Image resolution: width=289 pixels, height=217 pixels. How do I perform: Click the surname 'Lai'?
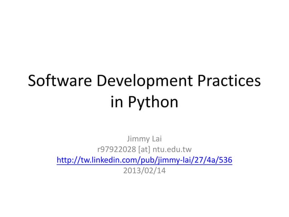156,138
